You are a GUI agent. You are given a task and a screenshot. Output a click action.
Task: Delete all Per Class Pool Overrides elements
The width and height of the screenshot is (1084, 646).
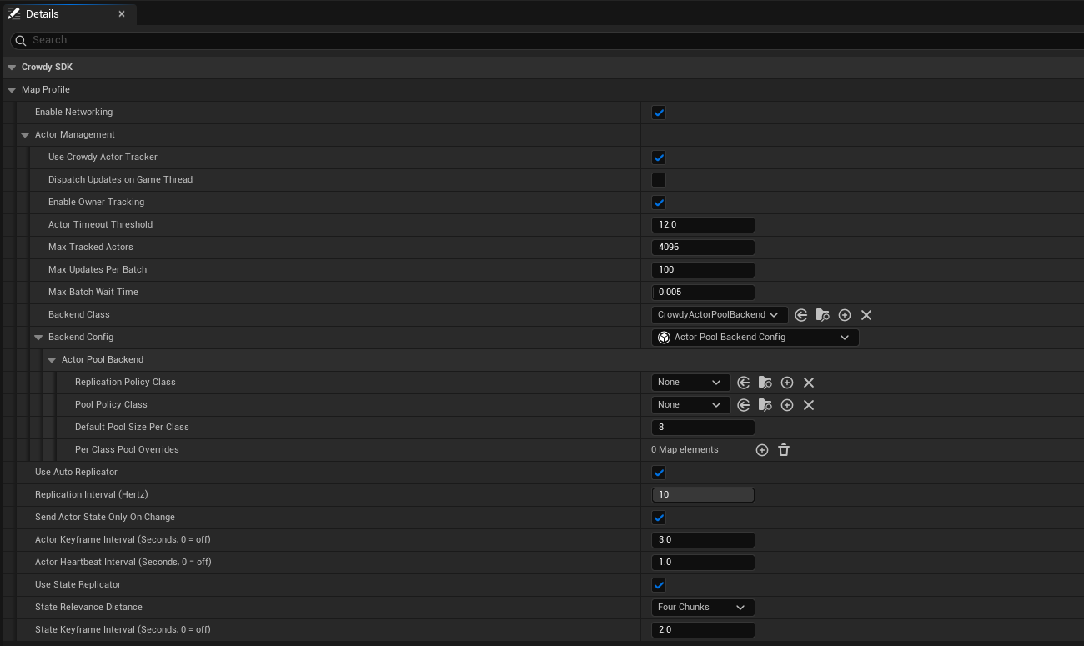[784, 450]
